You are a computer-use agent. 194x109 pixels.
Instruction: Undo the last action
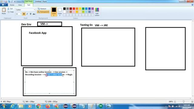point(9,2)
